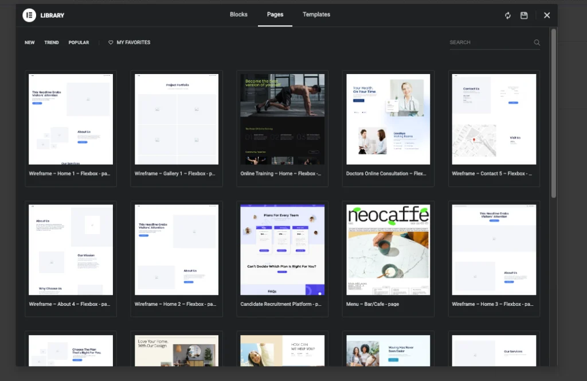Filter templates by Trend

52,42
